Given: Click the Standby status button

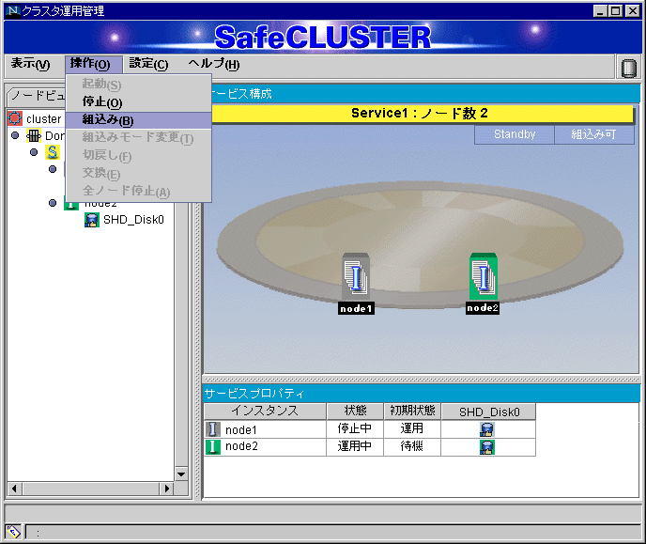Looking at the screenshot, I should (x=514, y=134).
